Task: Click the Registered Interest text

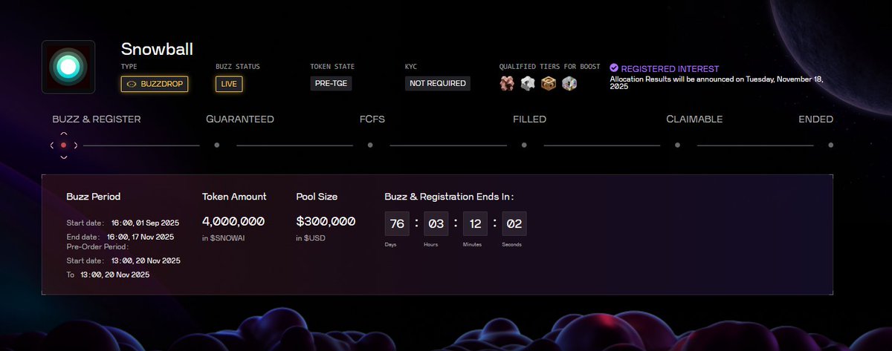Action: click(670, 68)
